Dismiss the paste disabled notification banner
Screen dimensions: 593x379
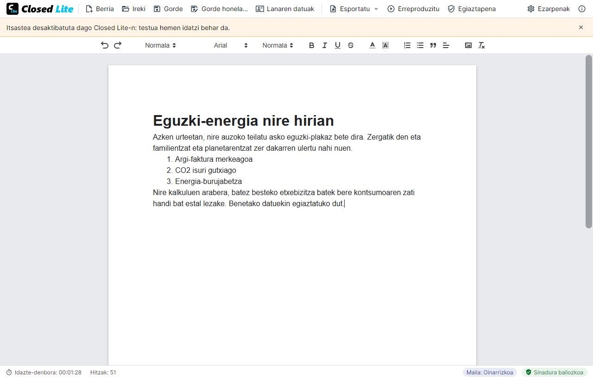tap(581, 27)
